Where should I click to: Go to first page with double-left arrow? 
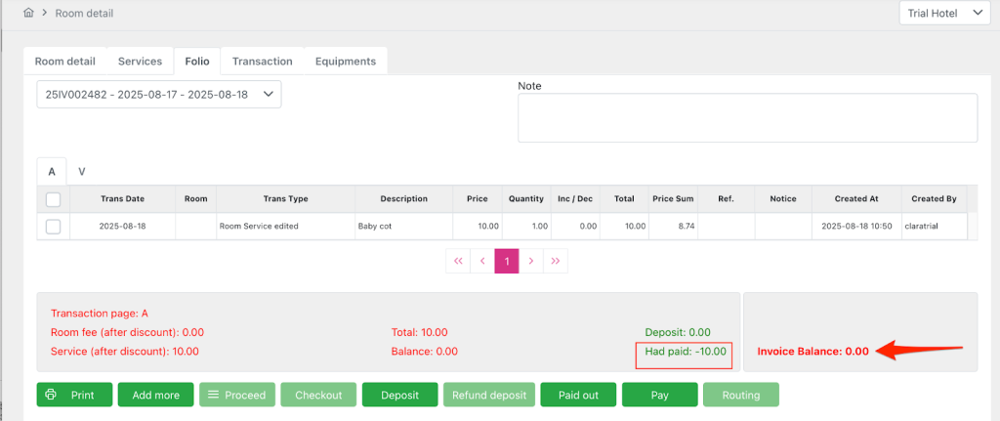[457, 262]
